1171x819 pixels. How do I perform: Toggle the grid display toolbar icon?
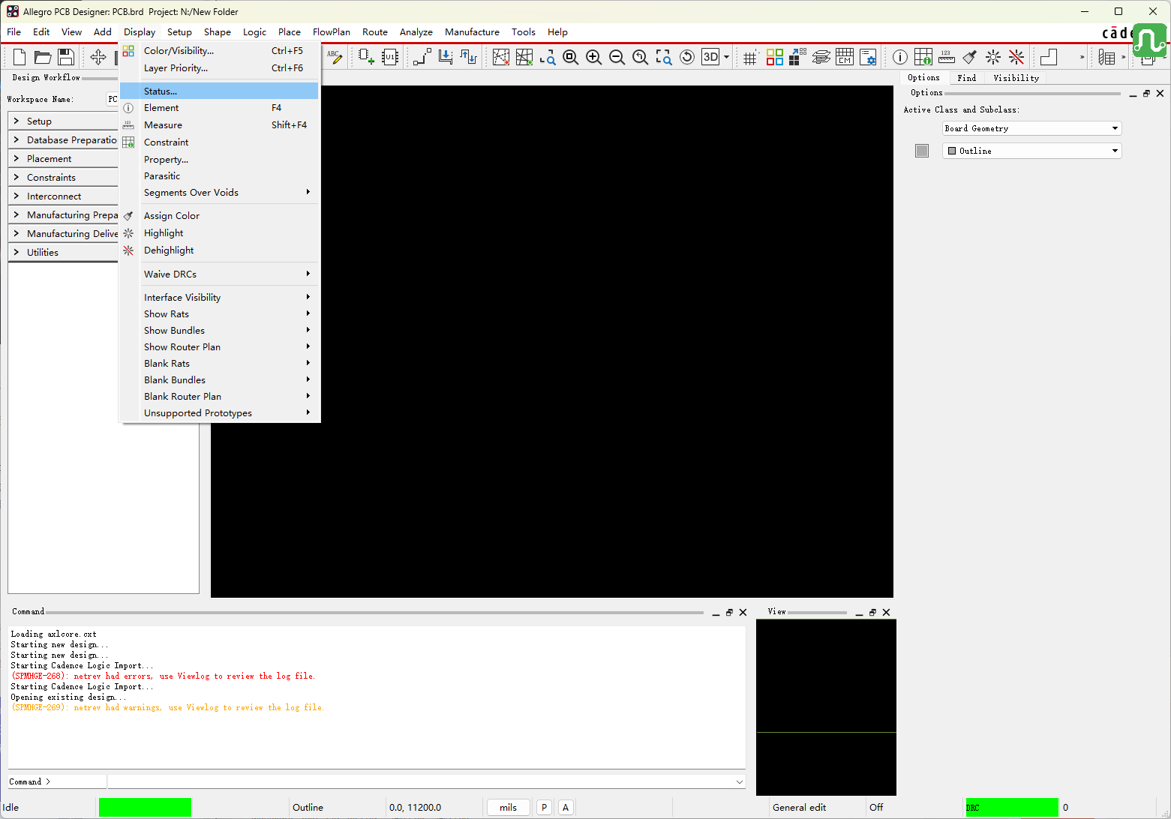tap(750, 57)
